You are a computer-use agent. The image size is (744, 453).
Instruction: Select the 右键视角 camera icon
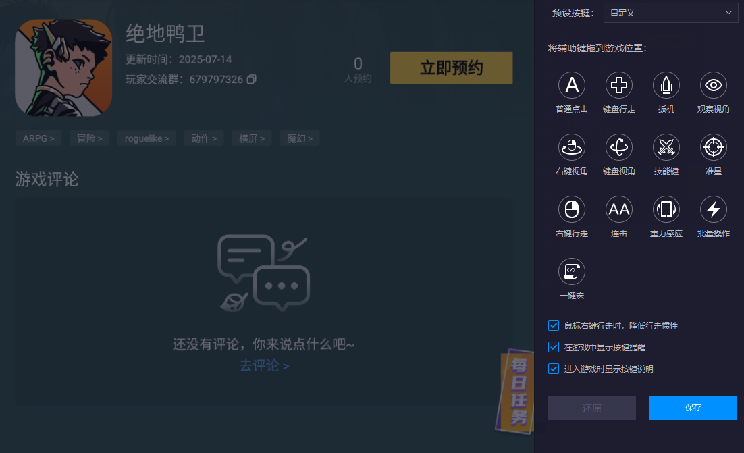click(x=571, y=149)
